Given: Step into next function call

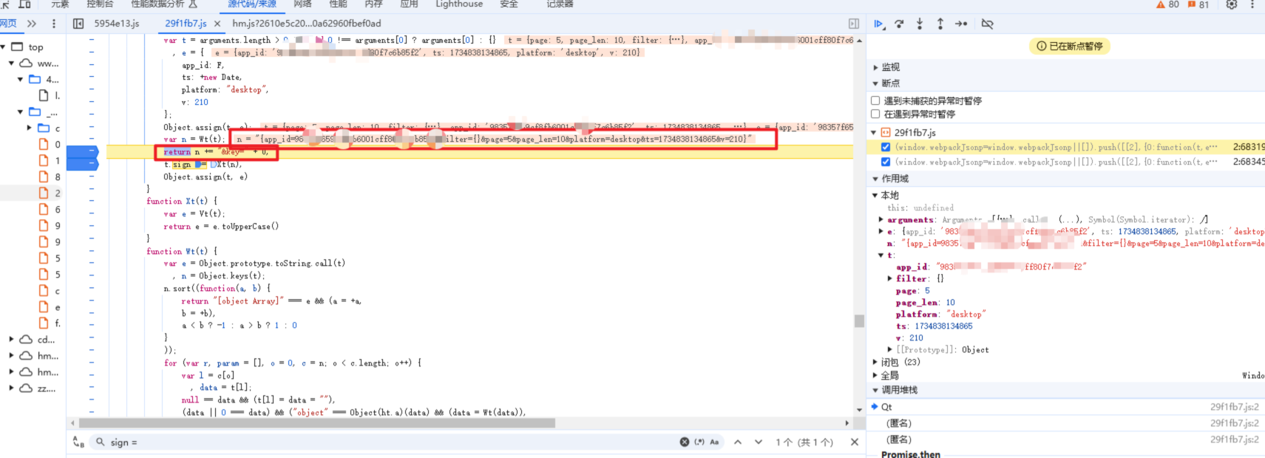Looking at the screenshot, I should point(920,24).
